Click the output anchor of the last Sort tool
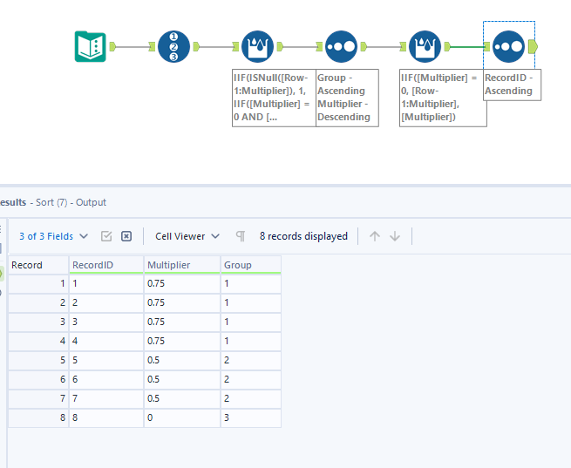This screenshot has height=468, width=571. 533,46
